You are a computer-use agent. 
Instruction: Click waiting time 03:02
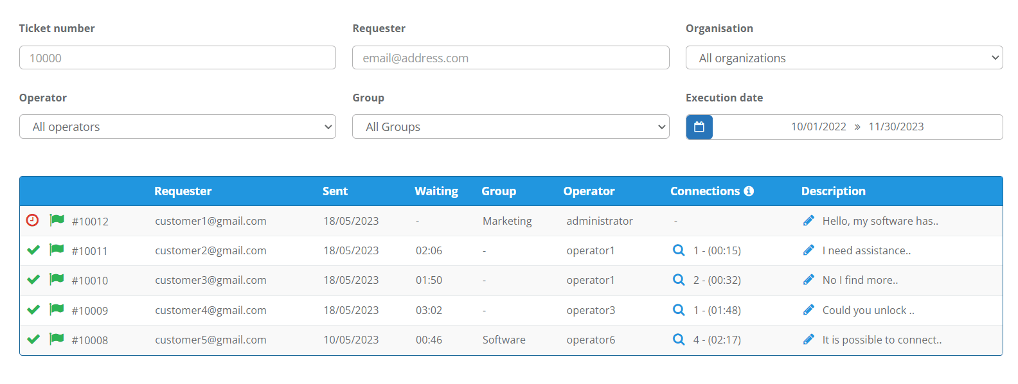tap(429, 310)
